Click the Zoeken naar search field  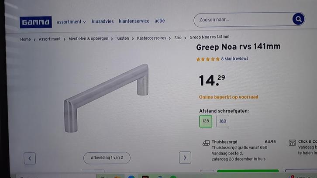click(x=244, y=20)
